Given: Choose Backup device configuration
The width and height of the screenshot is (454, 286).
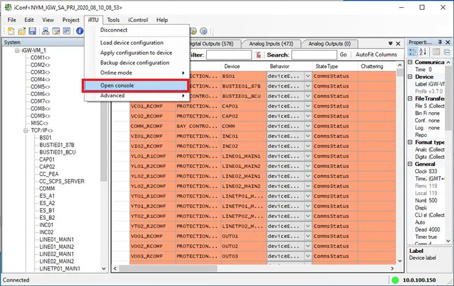Looking at the screenshot, I should pos(136,63).
